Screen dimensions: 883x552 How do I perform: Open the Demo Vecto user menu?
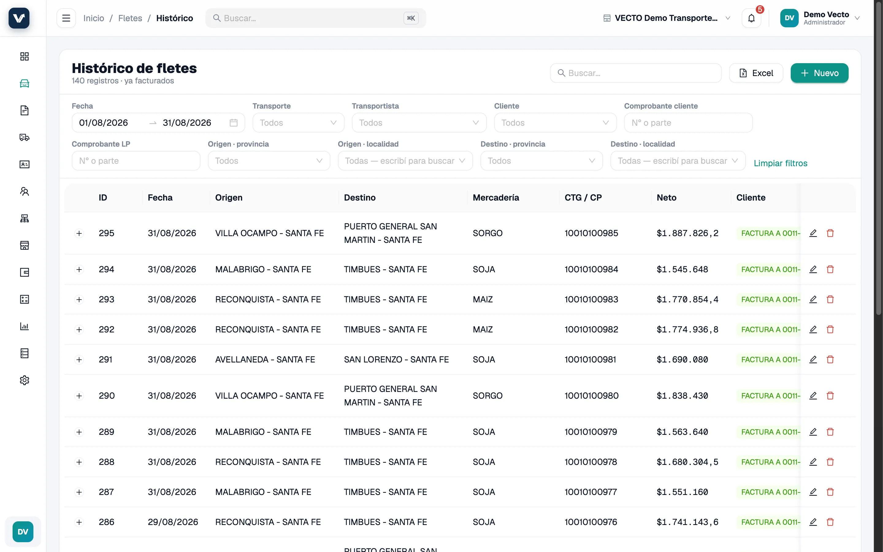820,18
